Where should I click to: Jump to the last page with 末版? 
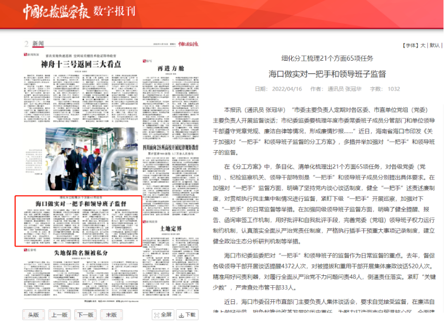click(x=112, y=314)
